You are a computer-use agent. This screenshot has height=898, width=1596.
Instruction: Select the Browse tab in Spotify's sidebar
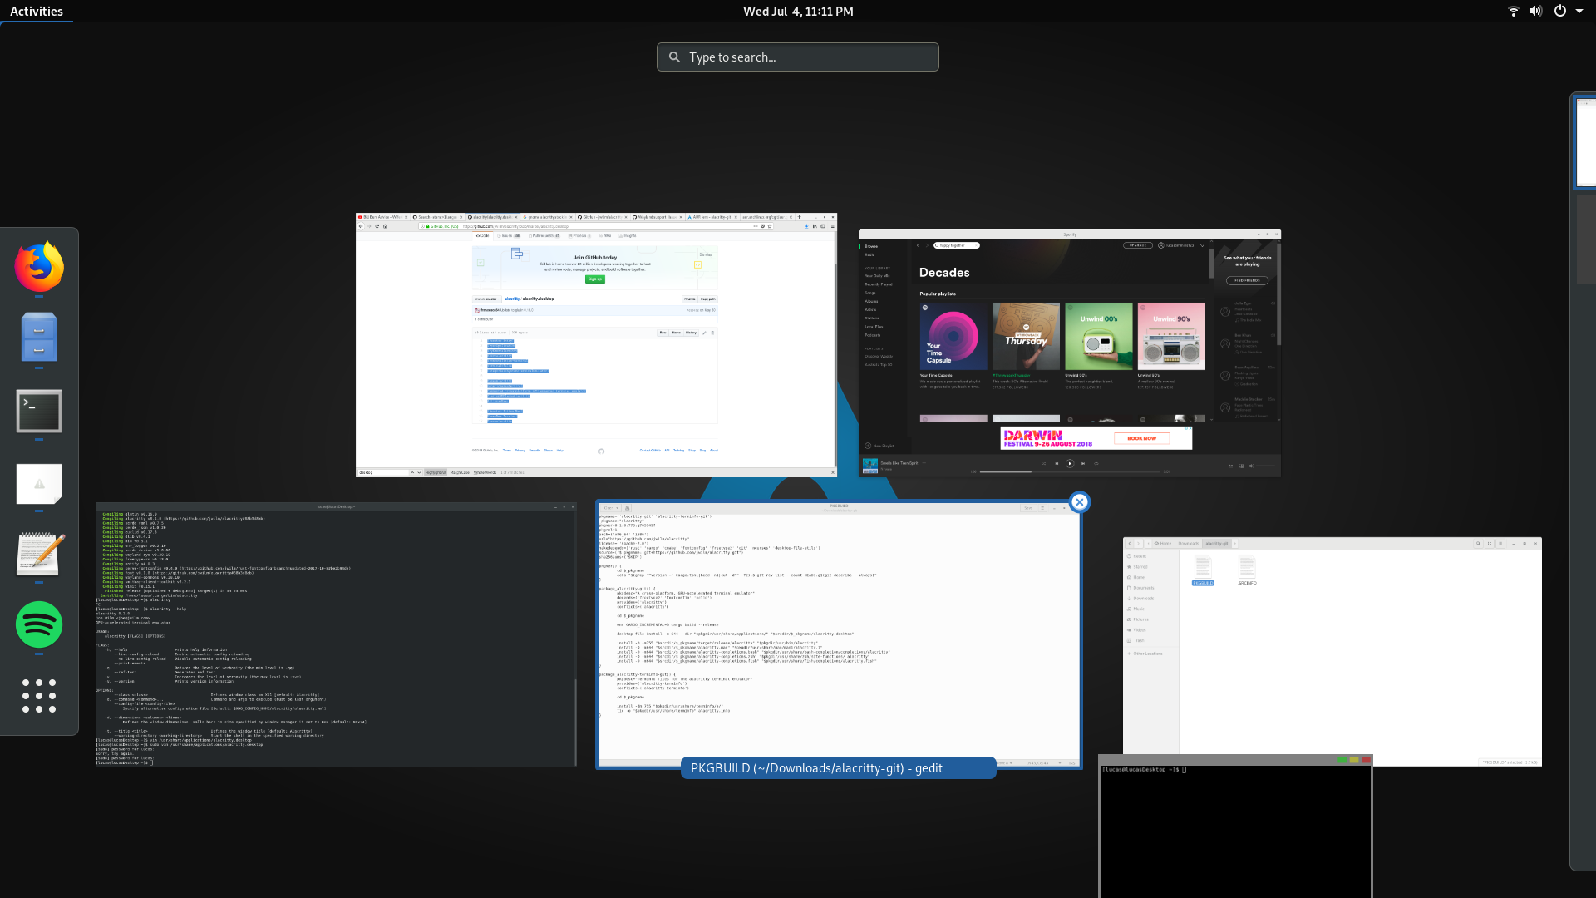click(x=869, y=246)
